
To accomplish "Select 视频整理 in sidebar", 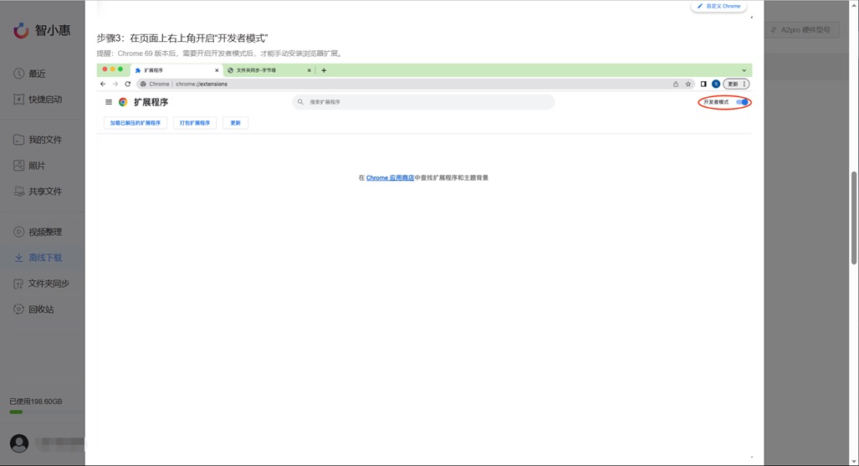I will [44, 232].
